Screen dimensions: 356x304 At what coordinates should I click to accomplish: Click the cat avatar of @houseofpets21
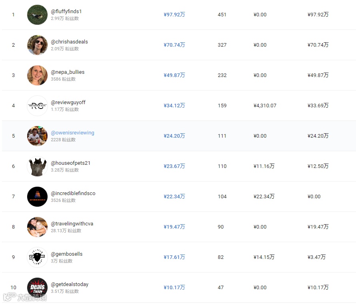click(37, 166)
